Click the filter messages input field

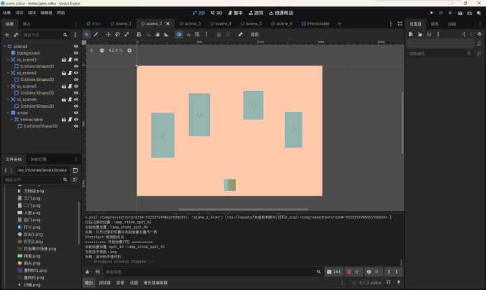click(213, 272)
